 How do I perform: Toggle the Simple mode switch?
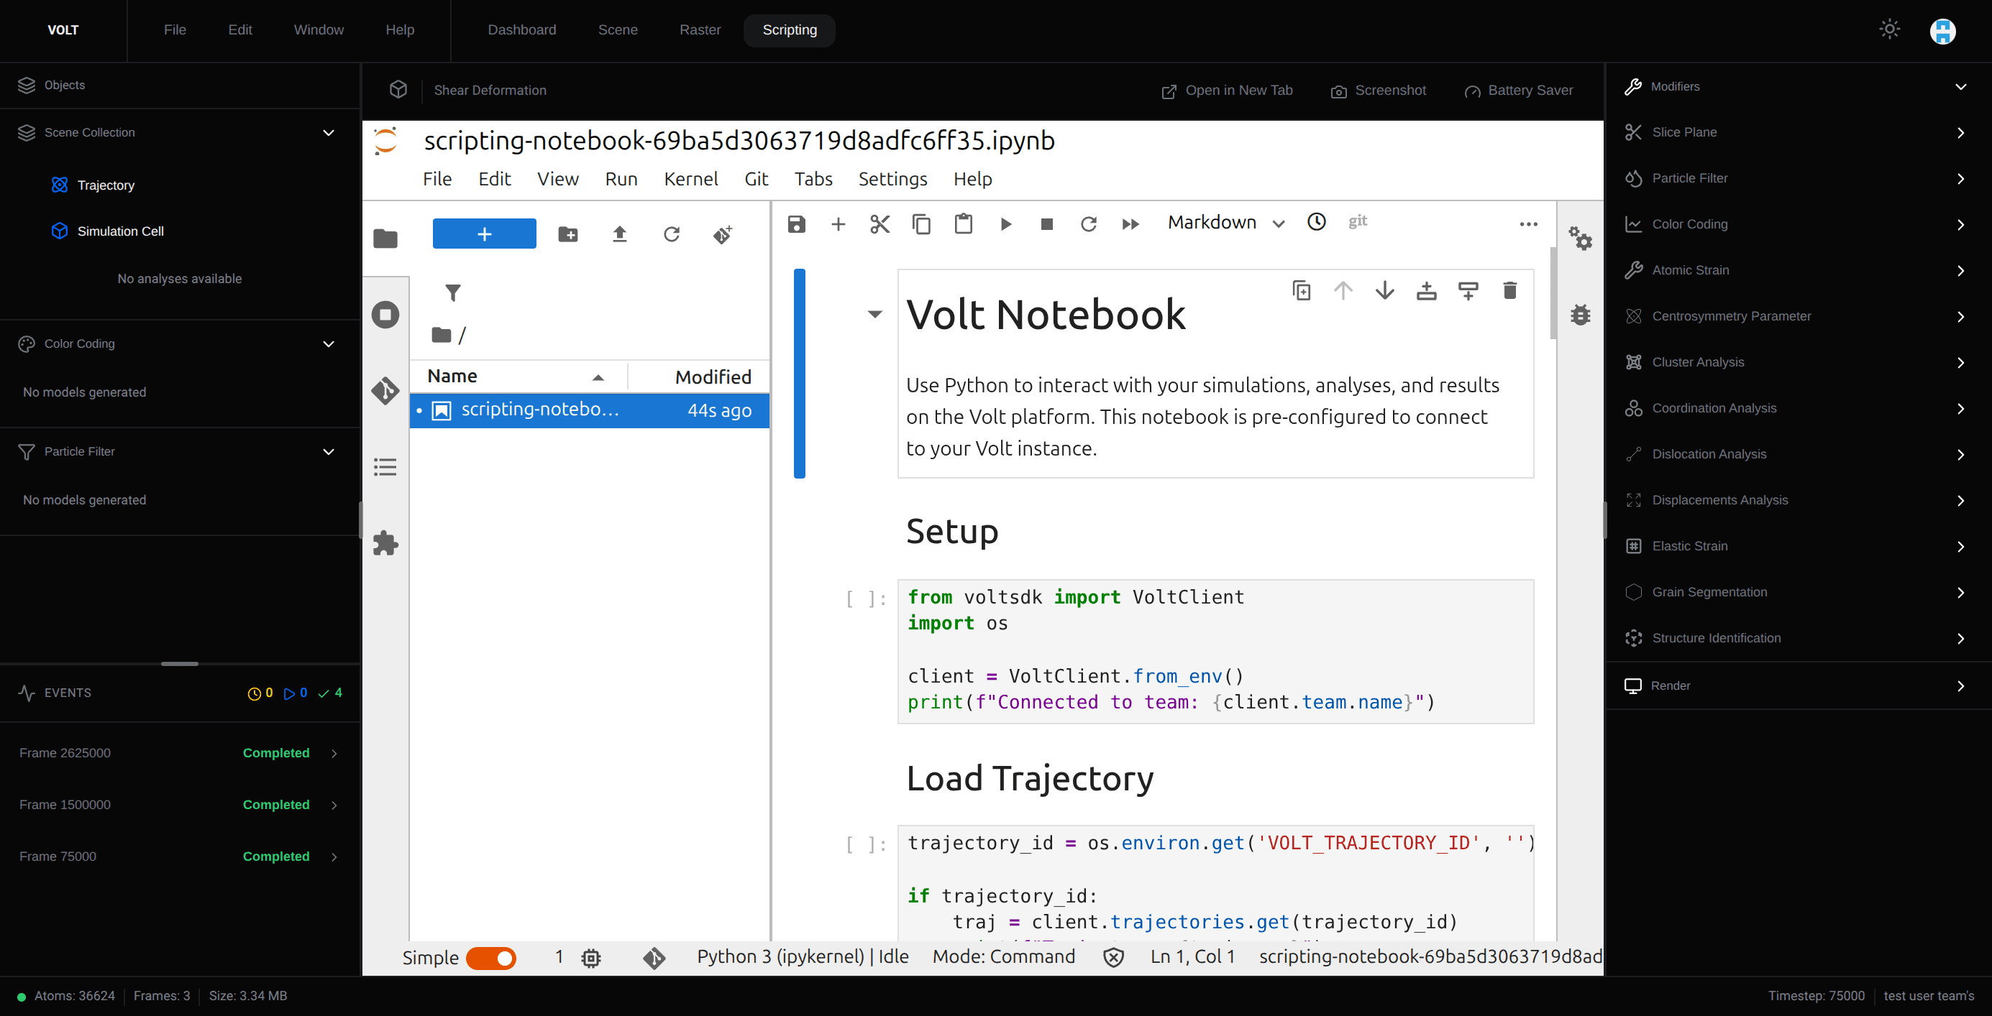pyautogui.click(x=491, y=958)
